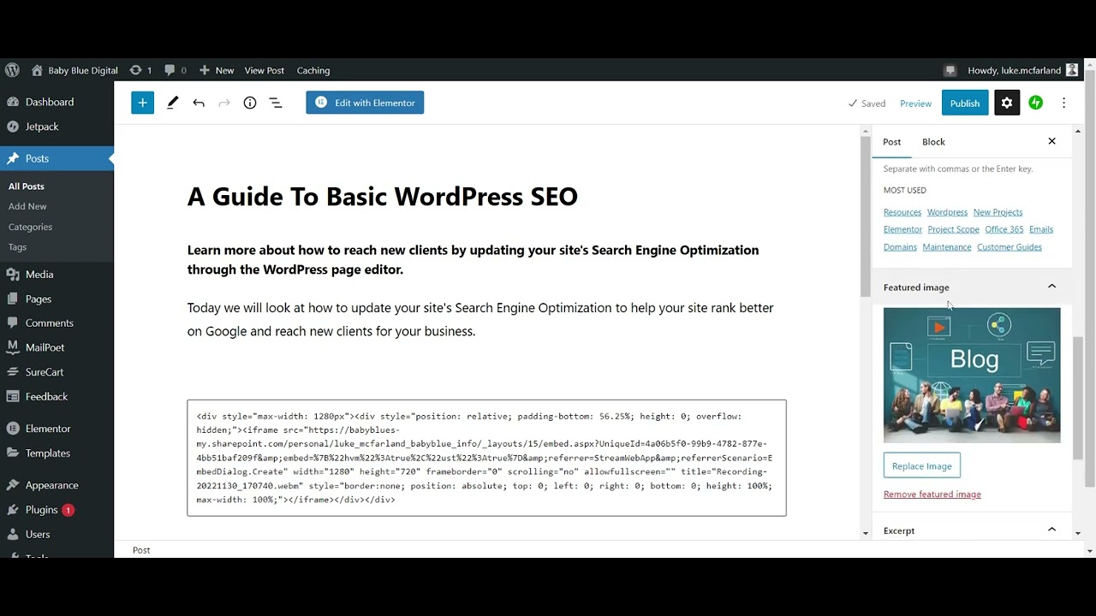
Task: Open the three-dot Options menu
Action: pos(1064,103)
